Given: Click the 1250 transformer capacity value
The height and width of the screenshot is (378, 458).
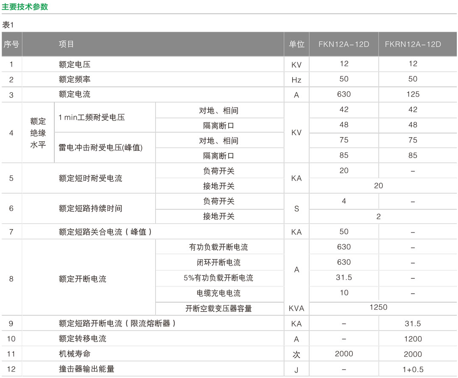Looking at the screenshot, I should point(378,307).
